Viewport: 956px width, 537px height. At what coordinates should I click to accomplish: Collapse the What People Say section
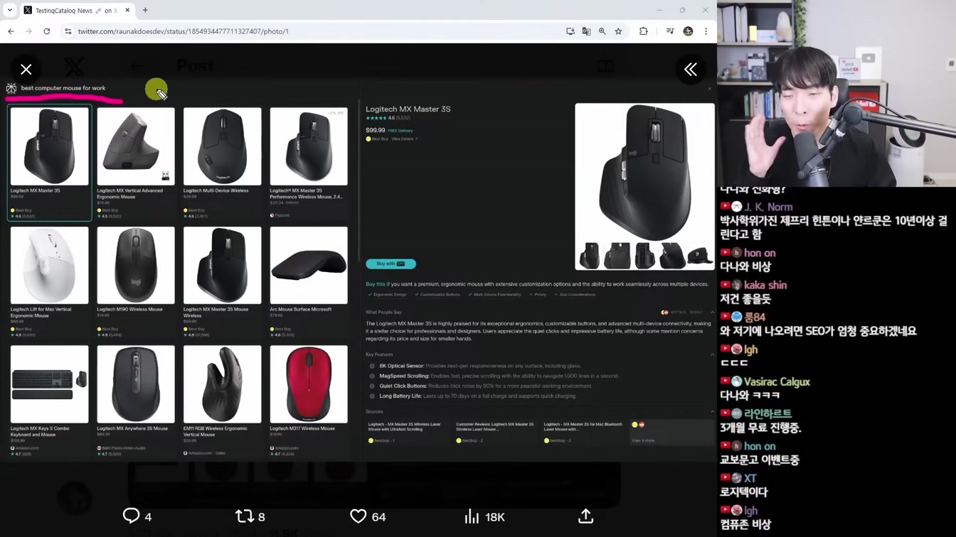712,313
